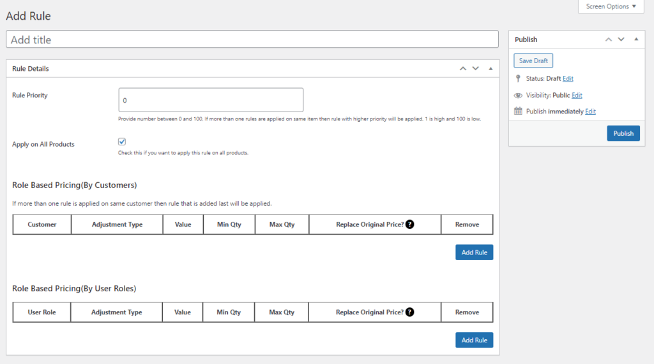Viewport: 654px width, 364px height.
Task: Focus the Rule Priority number field
Action: [211, 100]
